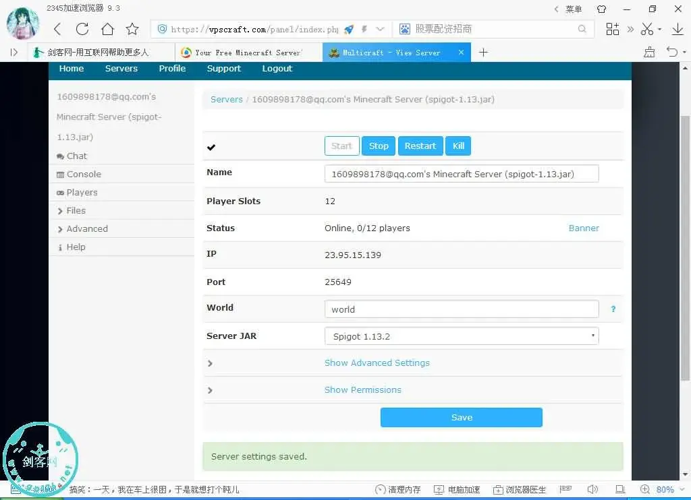This screenshot has height=500, width=691.
Task: Click Logout in the navigation bar
Action: [277, 69]
